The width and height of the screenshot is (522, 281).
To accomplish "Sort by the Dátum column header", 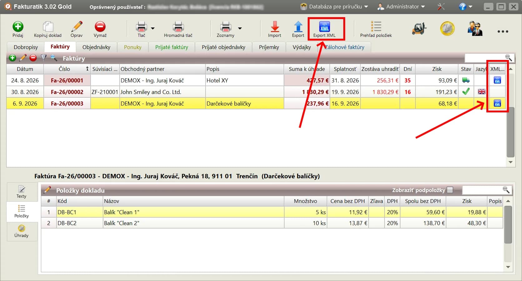I will click(x=25, y=69).
